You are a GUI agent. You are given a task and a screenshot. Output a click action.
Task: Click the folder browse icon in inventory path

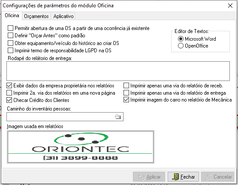coord(118,116)
